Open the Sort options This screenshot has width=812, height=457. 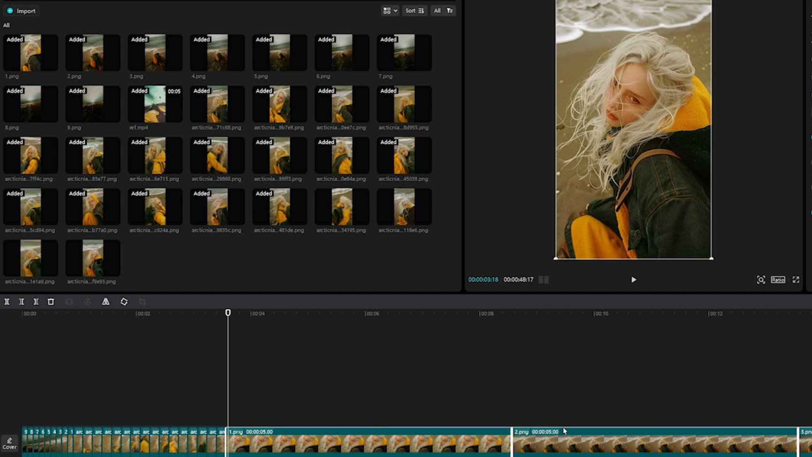[x=414, y=10]
